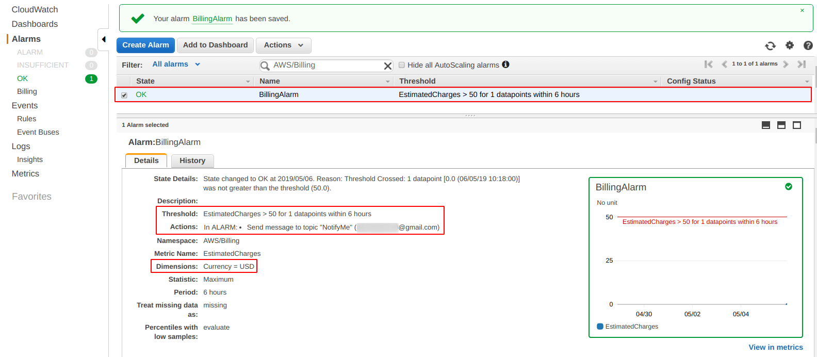This screenshot has width=817, height=357.
Task: Collapse the left navigation sidebar arrow
Action: pos(104,39)
